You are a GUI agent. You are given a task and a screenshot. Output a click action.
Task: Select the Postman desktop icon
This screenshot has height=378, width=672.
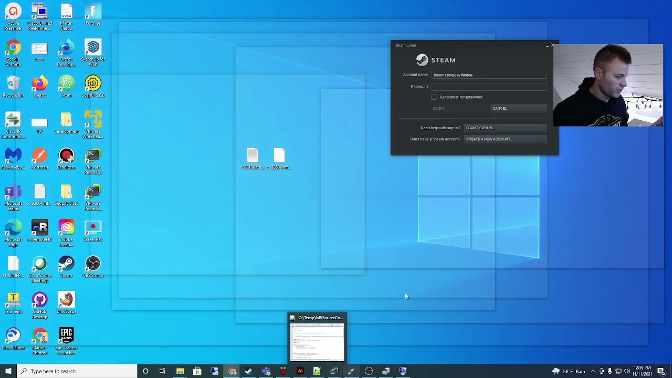tap(40, 159)
